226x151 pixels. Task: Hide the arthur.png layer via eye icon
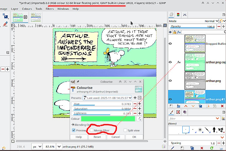click(170, 81)
